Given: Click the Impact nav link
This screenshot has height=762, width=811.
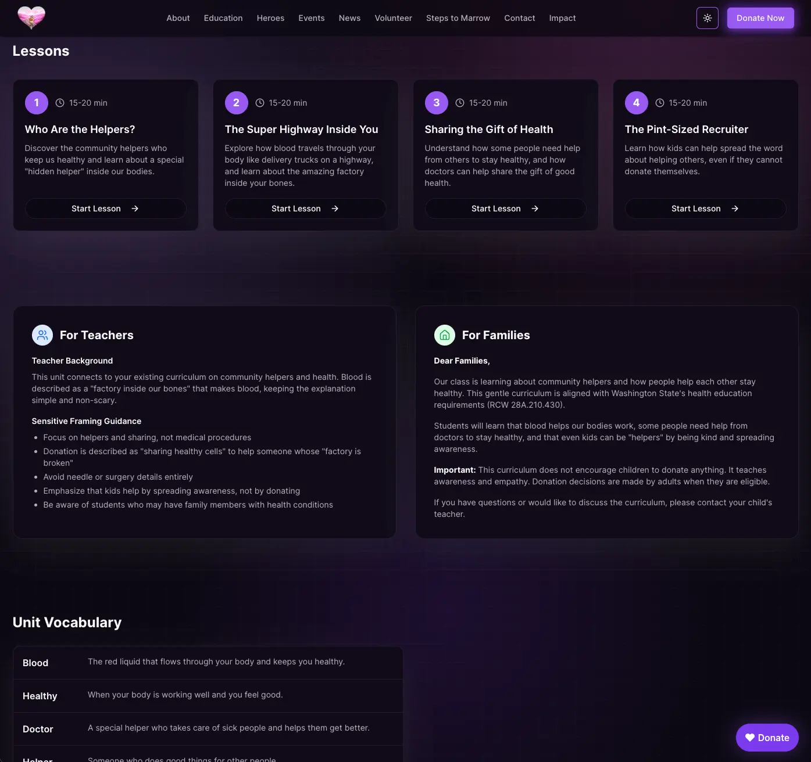Looking at the screenshot, I should (x=562, y=18).
